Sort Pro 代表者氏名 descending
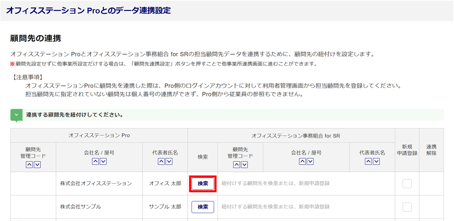The width and height of the screenshot is (454, 221). (x=169, y=161)
